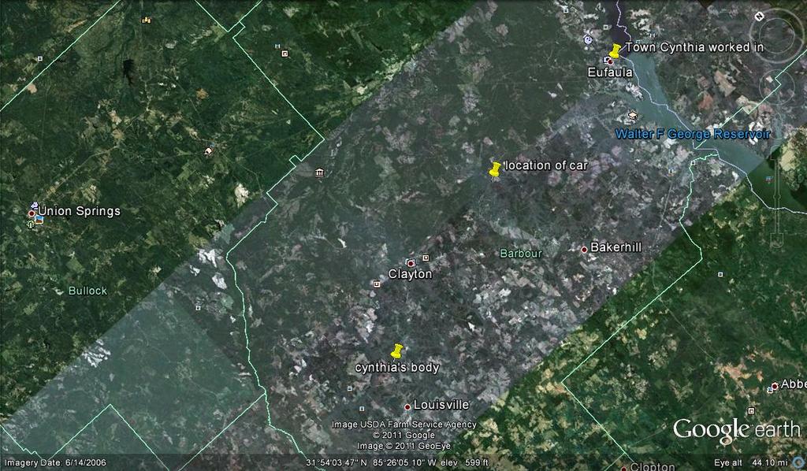Click the Imagery Date text in status bar
This screenshot has height=471, width=807.
pos(55,462)
